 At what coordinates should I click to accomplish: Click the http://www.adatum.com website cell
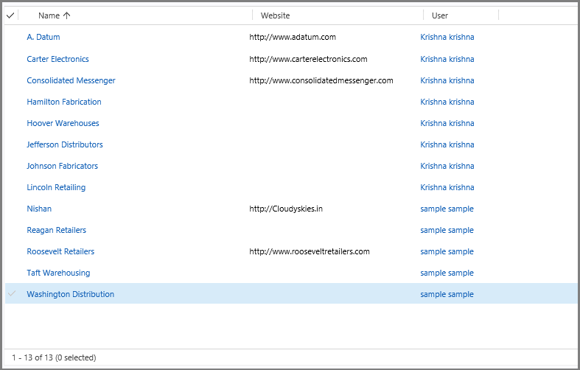(293, 37)
